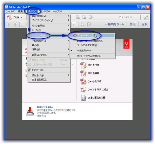
Task: Open the ファイル(F) menu
Action: (x=10, y=11)
